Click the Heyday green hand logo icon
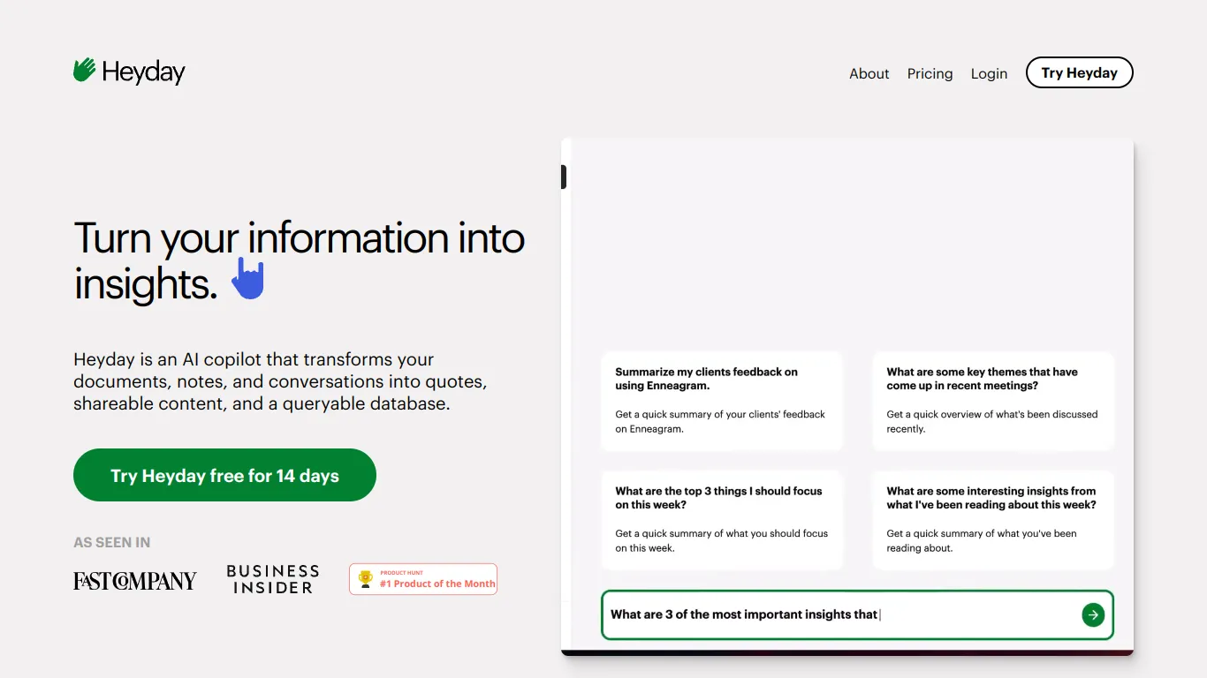 [x=84, y=70]
